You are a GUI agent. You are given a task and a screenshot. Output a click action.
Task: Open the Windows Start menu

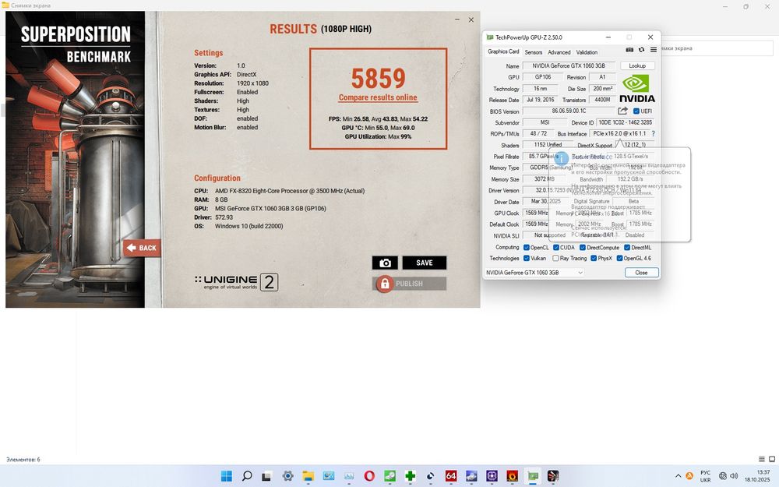(226, 475)
